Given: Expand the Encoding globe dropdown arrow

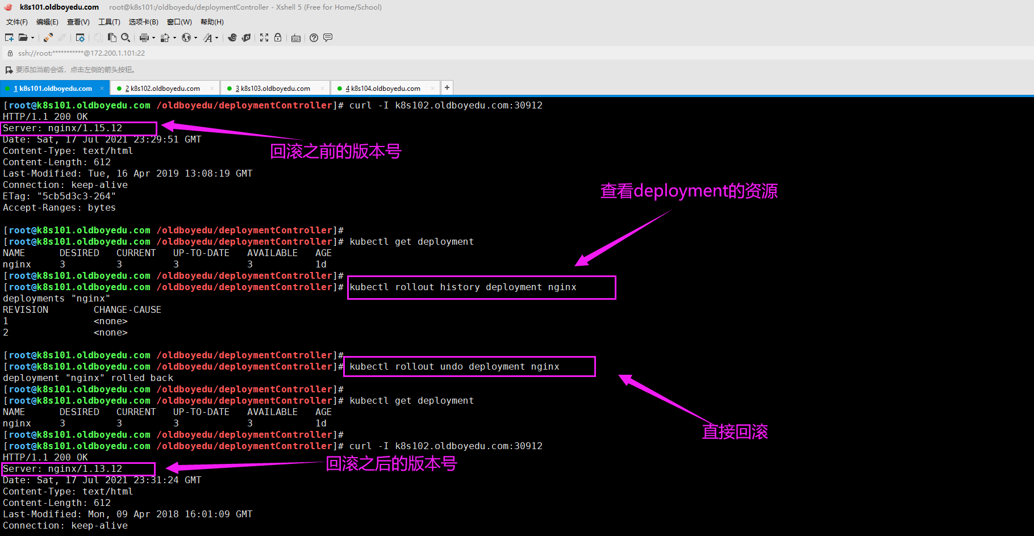Looking at the screenshot, I should 195,38.
